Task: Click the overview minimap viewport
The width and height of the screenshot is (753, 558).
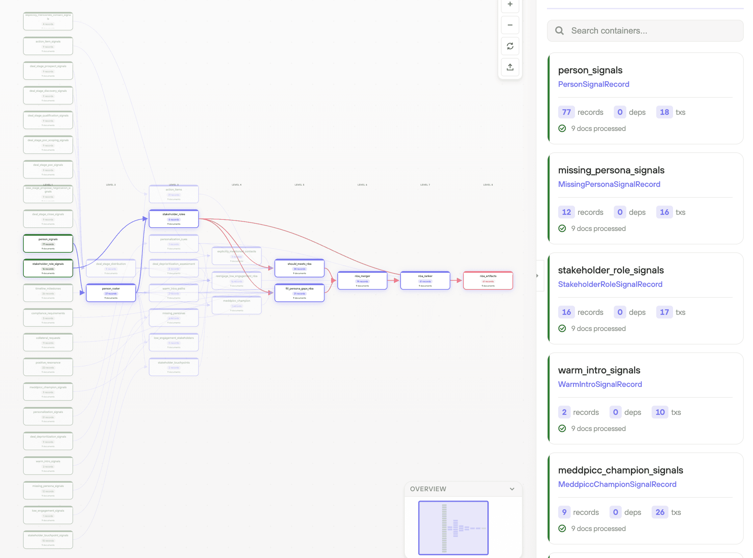Action: coord(453,528)
